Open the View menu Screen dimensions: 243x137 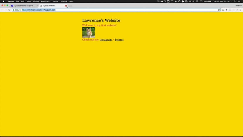point(28,1)
